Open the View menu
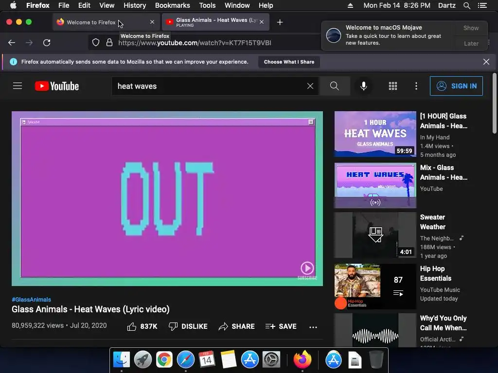 click(x=107, y=5)
